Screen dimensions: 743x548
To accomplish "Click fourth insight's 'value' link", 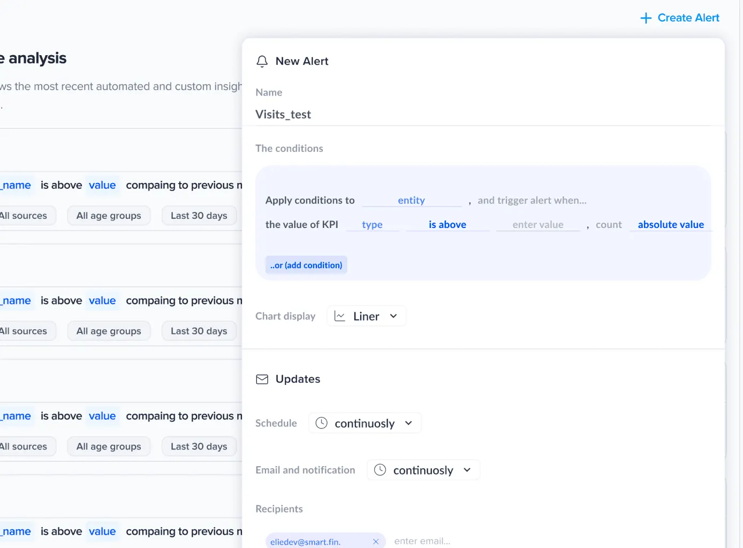I will [x=102, y=531].
